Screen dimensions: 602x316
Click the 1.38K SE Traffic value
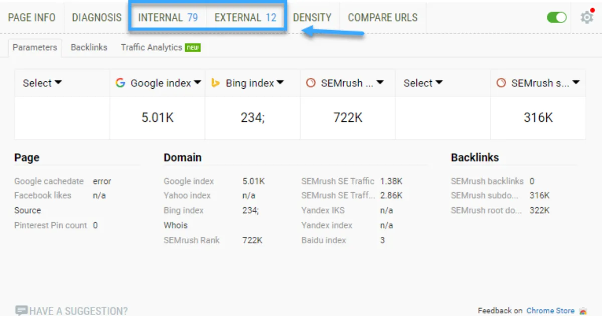391,181
